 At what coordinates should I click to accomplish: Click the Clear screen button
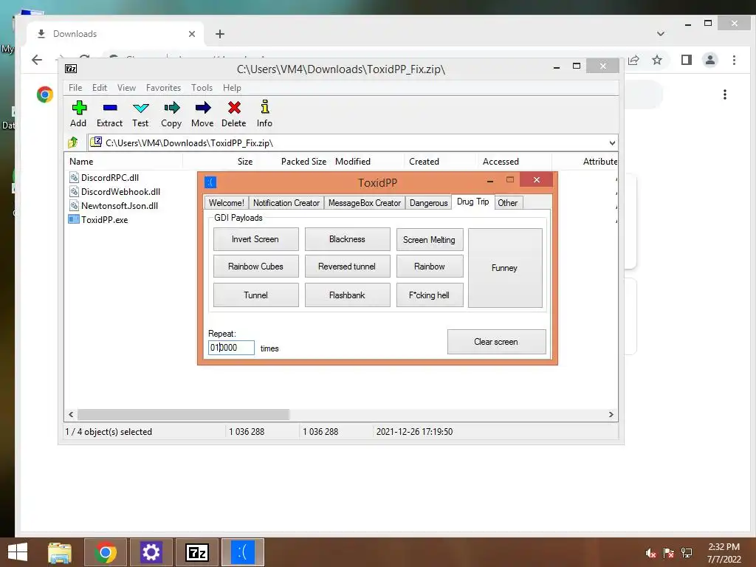point(496,342)
